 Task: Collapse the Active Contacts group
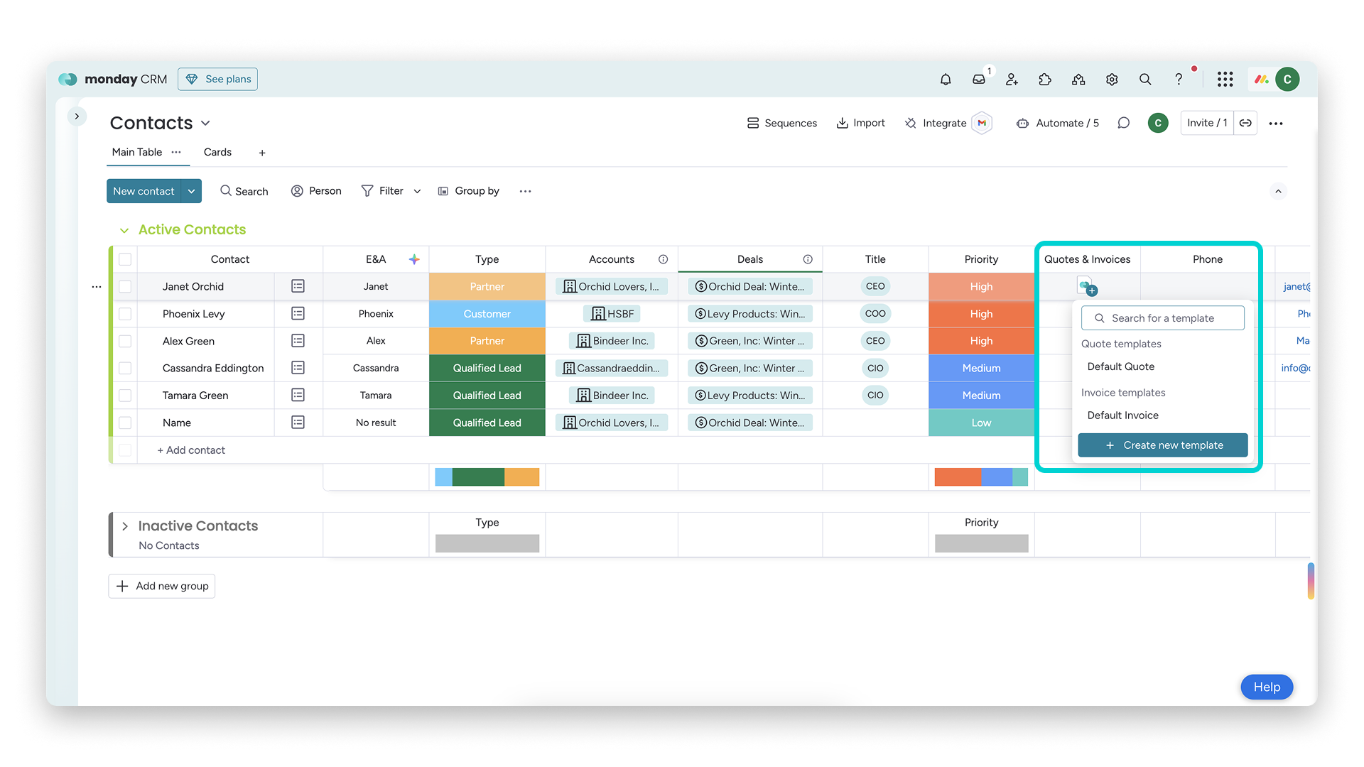[124, 230]
